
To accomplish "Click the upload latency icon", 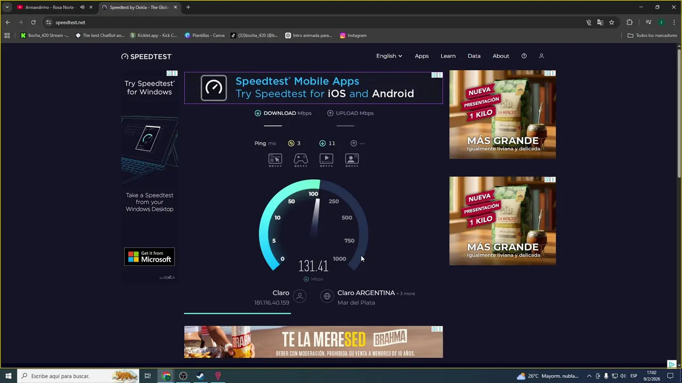I will point(354,143).
